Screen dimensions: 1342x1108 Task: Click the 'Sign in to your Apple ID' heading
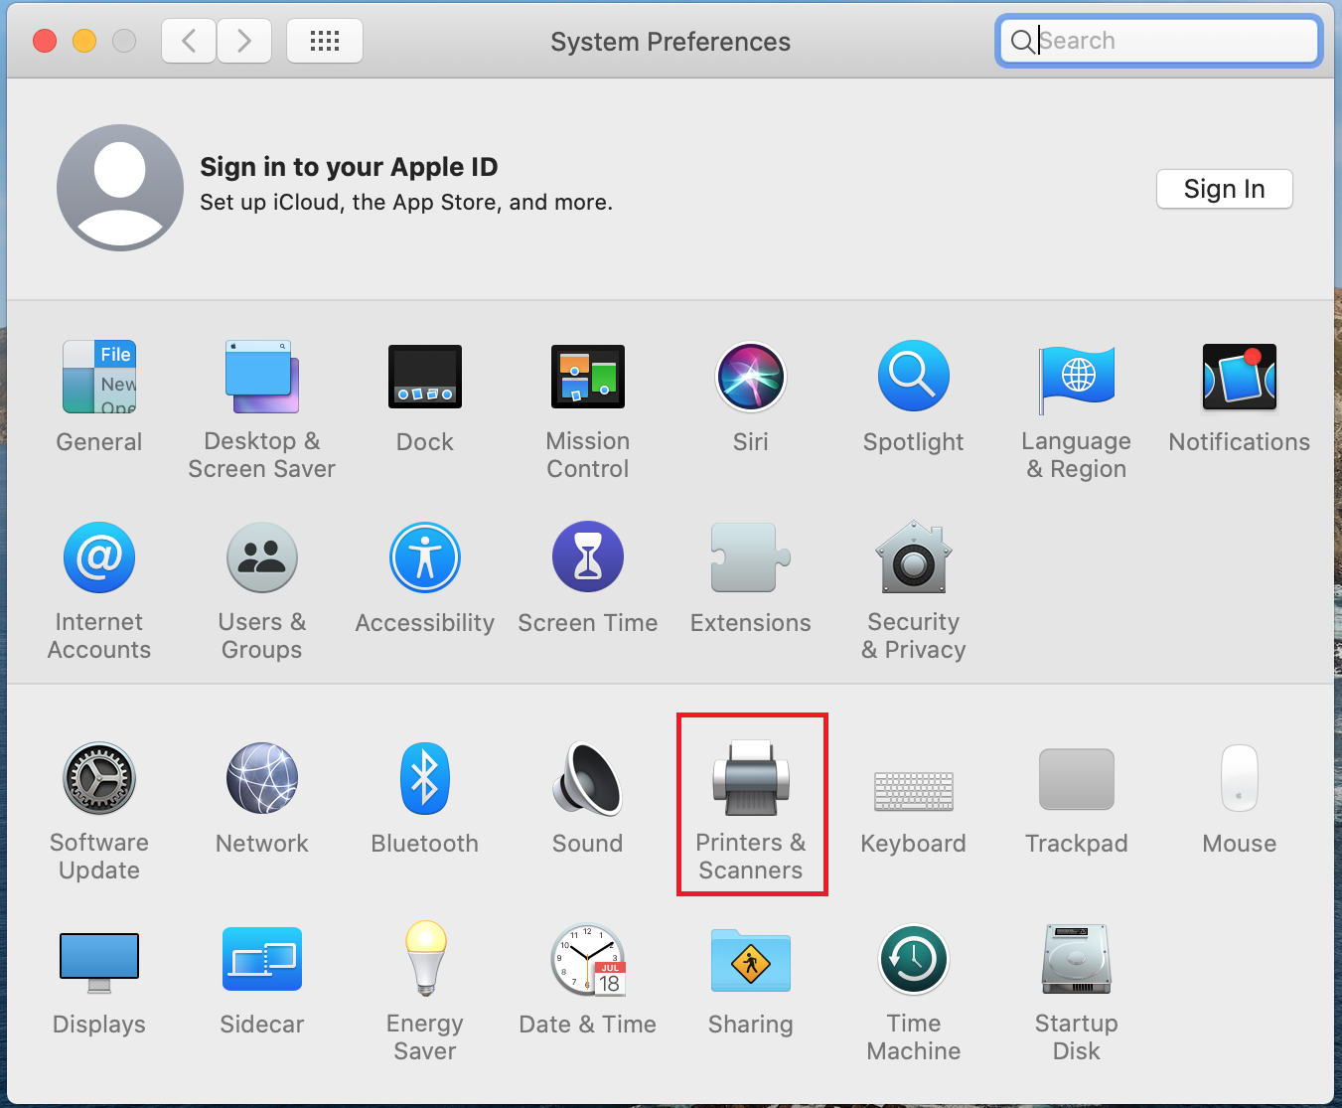click(x=349, y=167)
